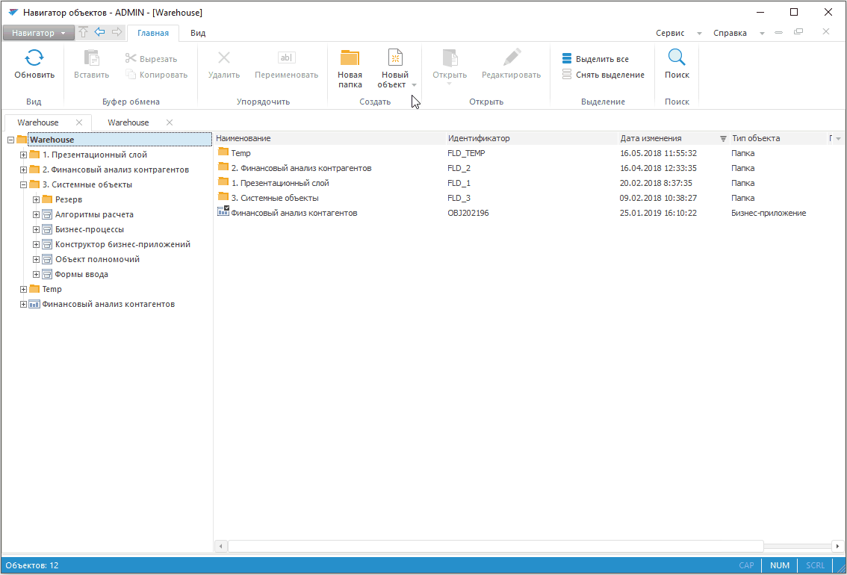This screenshot has width=847, height=575.
Task: Sort by Тип объекта column header
Action: [x=778, y=138]
